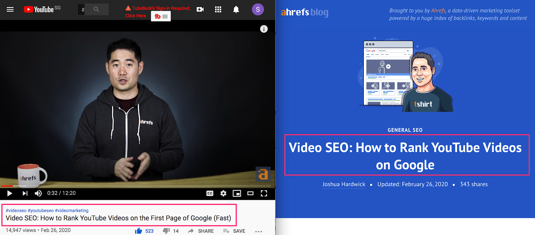Skip to the next video
This screenshot has height=235, width=535.
(x=25, y=193)
